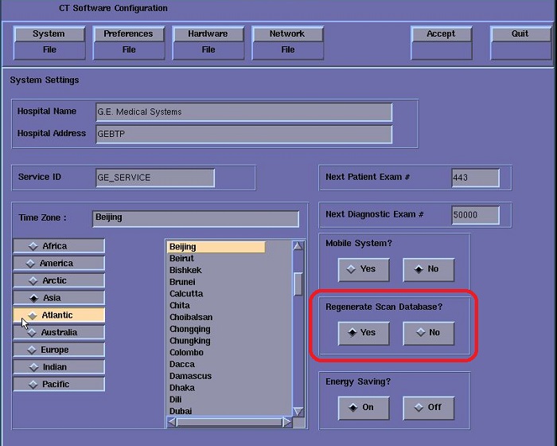
Task: Select Dubai in the city list
Action: click(x=181, y=411)
